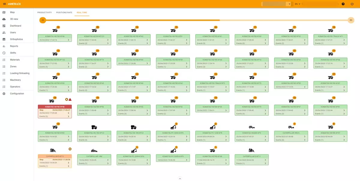The image size is (360, 181).
Task: Open Operators in the sidebar
Action: 15,87
